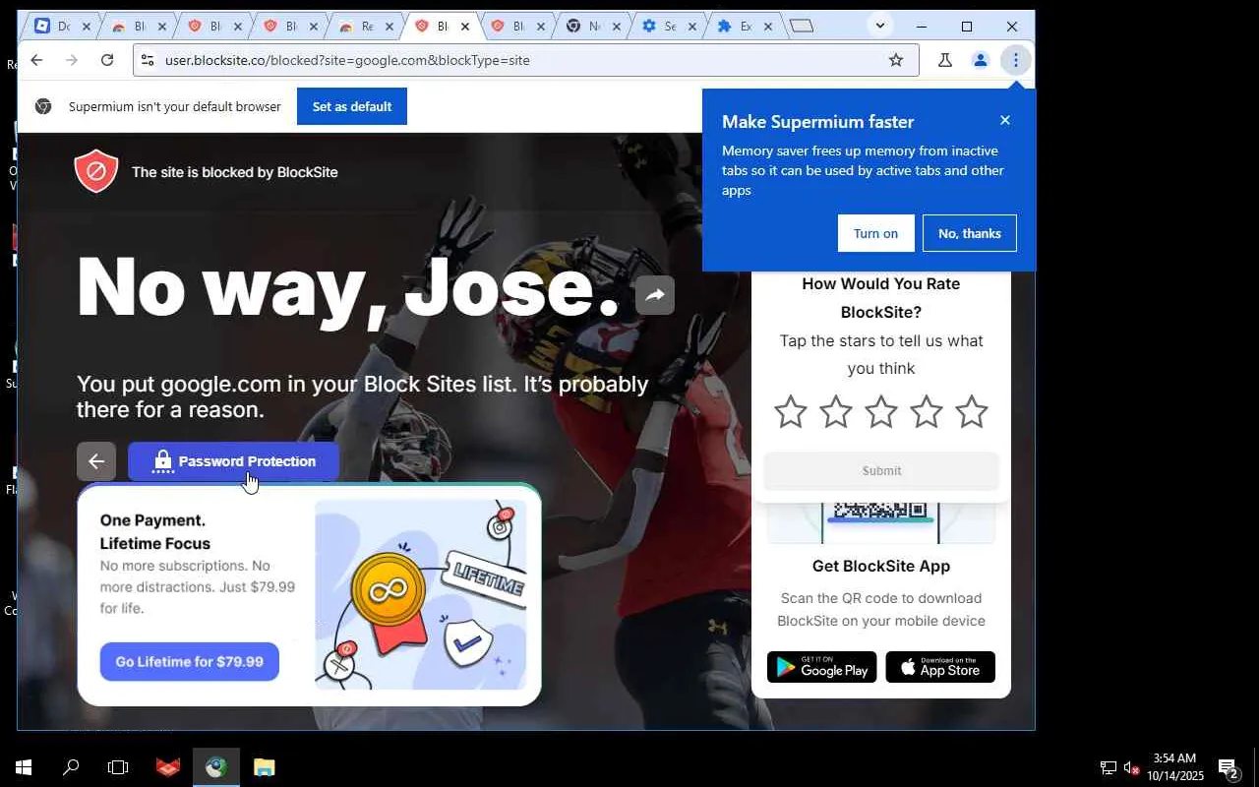The width and height of the screenshot is (1259, 787).
Task: Bookmark this page with the star icon
Action: pyautogui.click(x=896, y=60)
